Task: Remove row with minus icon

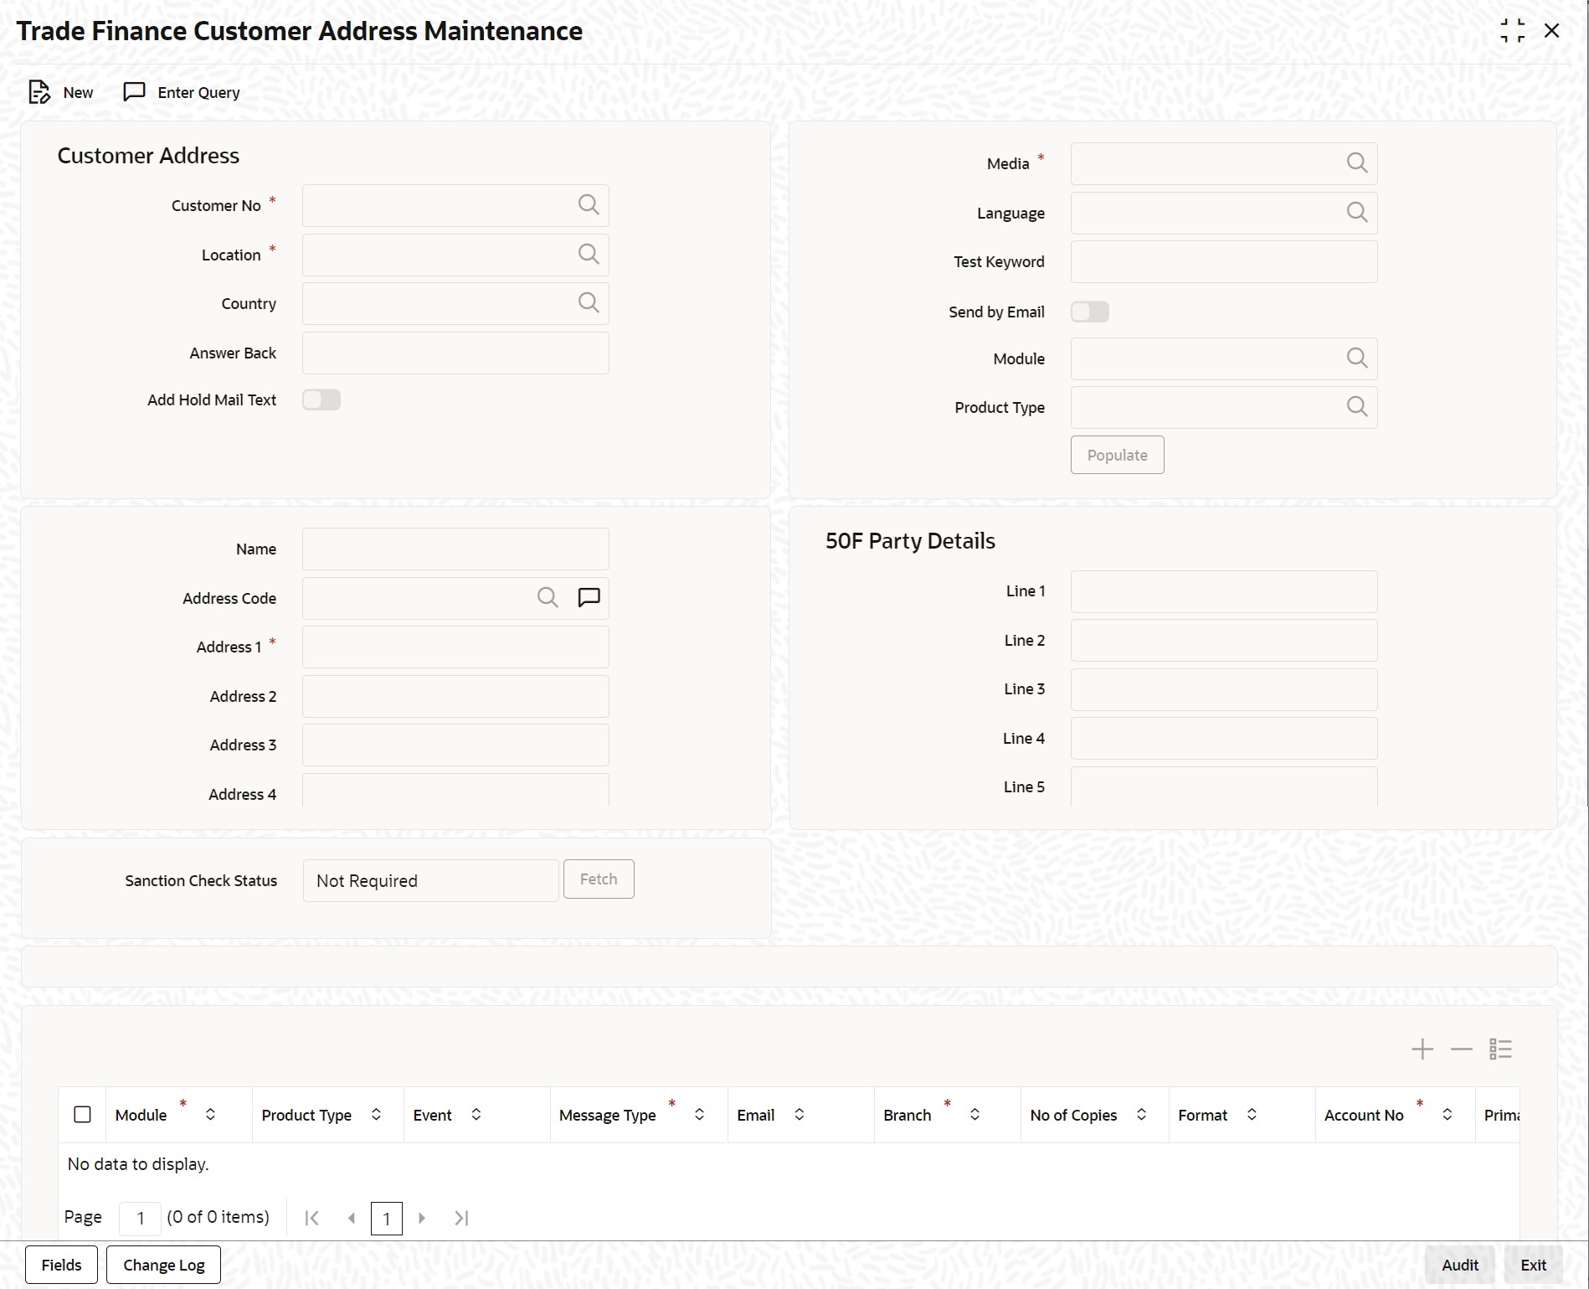Action: point(1462,1049)
